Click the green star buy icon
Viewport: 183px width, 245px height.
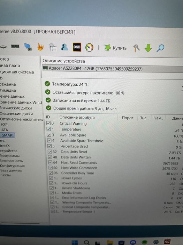coord(107,48)
